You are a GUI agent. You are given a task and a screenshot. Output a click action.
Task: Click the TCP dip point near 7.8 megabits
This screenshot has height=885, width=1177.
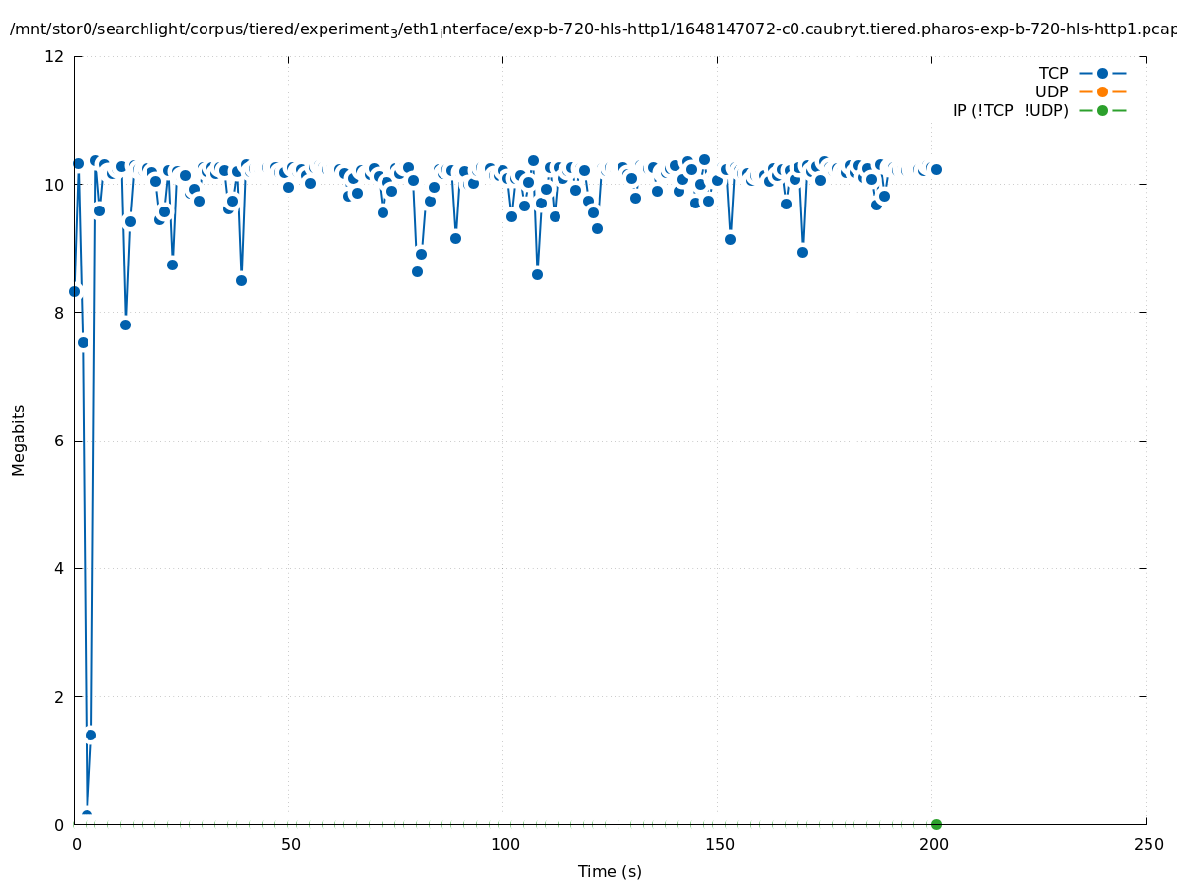click(x=125, y=324)
